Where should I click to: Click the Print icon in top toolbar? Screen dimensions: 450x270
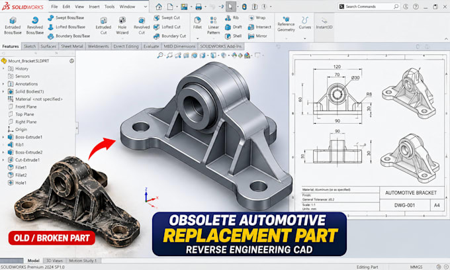coord(199,7)
